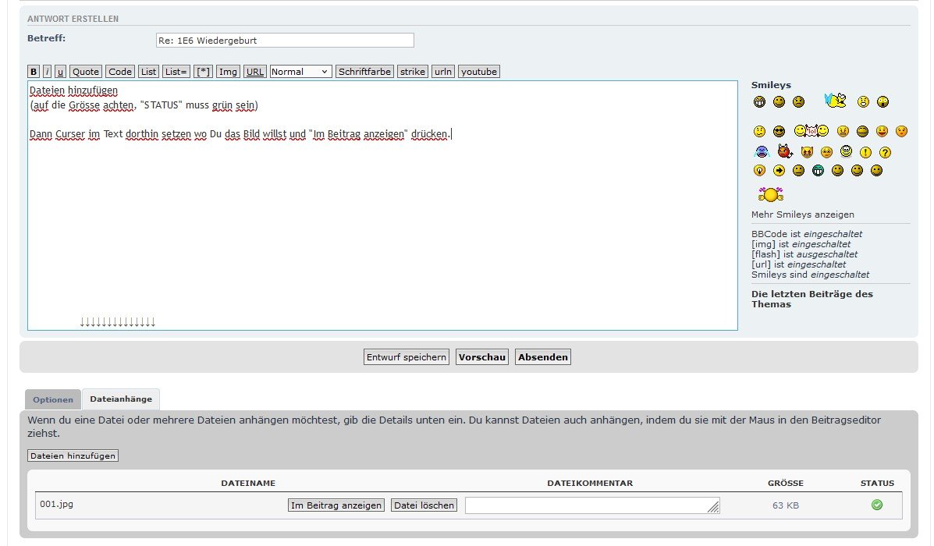Click the green status checkmark for 001.jpg
Screen dimensions: 934x546
click(877, 505)
